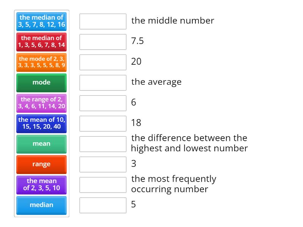
Task: Click the empty slot next to 6
Action: click(x=103, y=103)
